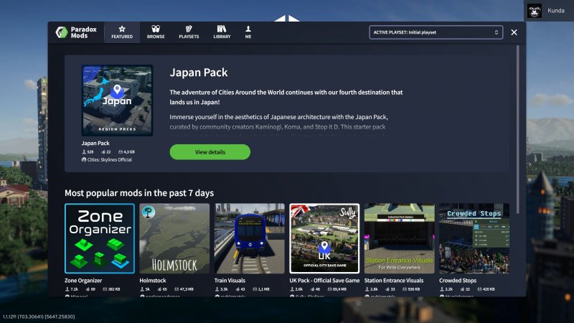This screenshot has width=574, height=323.
Task: Click the Kunda user avatar icon
Action: pos(535,11)
